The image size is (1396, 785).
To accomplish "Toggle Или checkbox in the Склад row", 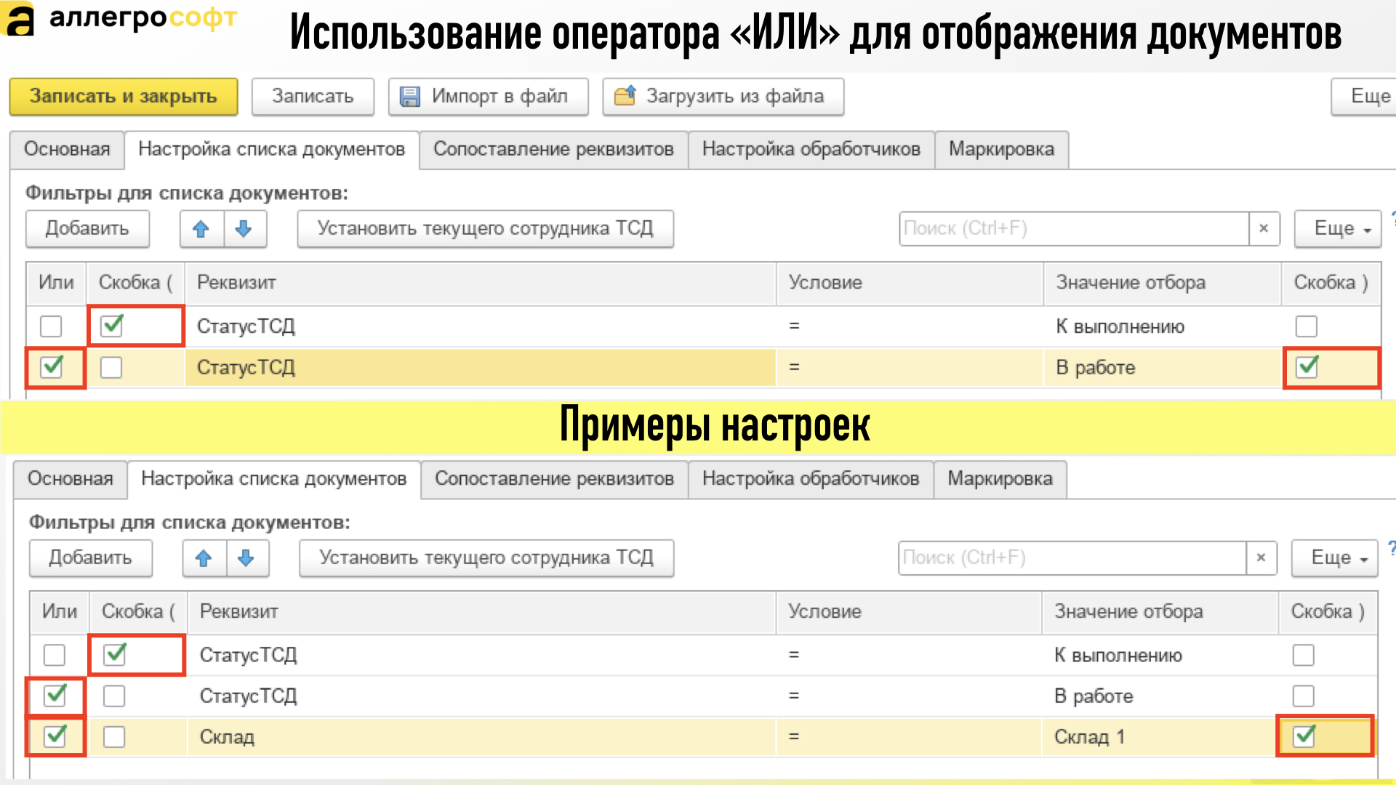I will [55, 736].
